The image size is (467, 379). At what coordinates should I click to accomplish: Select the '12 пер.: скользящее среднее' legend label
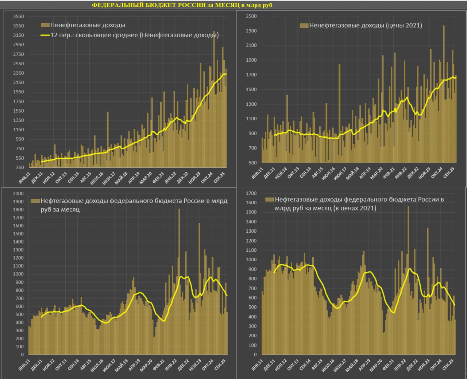click(x=134, y=35)
